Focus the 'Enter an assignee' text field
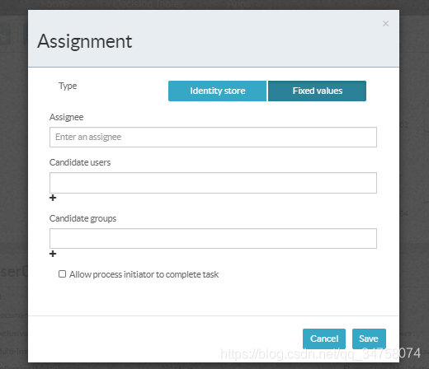This screenshot has height=369, width=429. 213,137
